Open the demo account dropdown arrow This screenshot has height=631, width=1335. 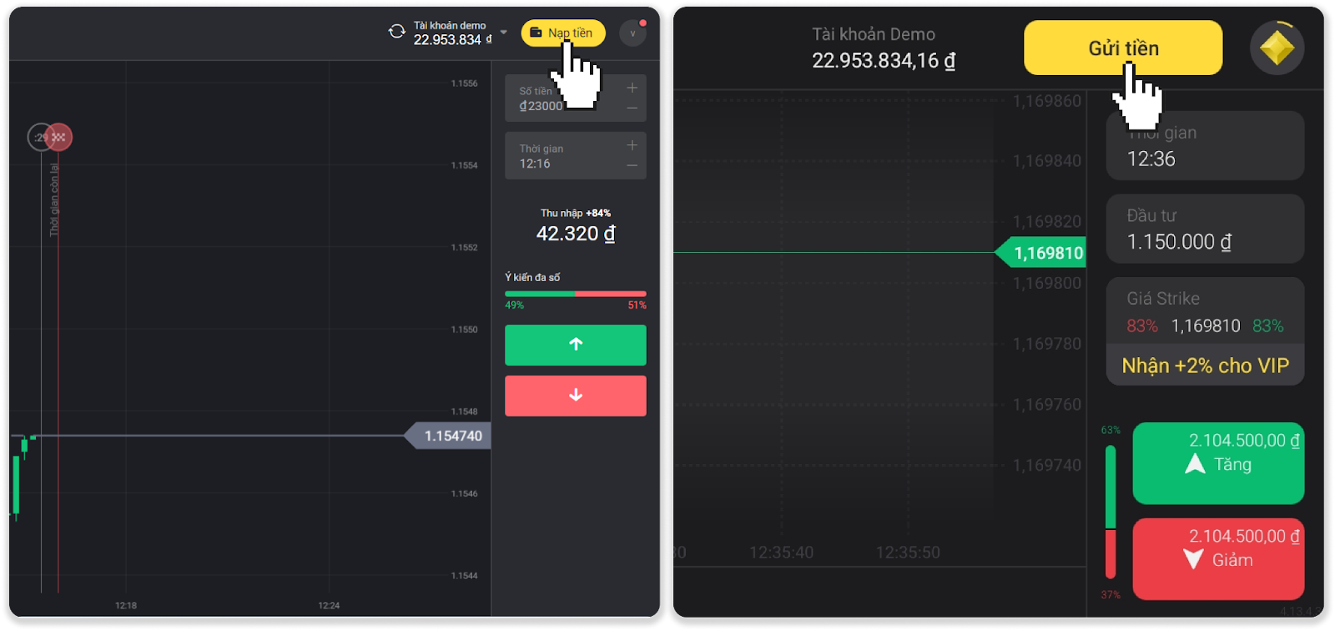503,33
